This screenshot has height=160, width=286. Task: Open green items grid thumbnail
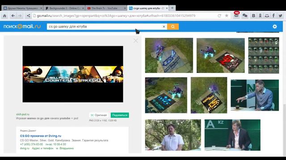coord(264,55)
